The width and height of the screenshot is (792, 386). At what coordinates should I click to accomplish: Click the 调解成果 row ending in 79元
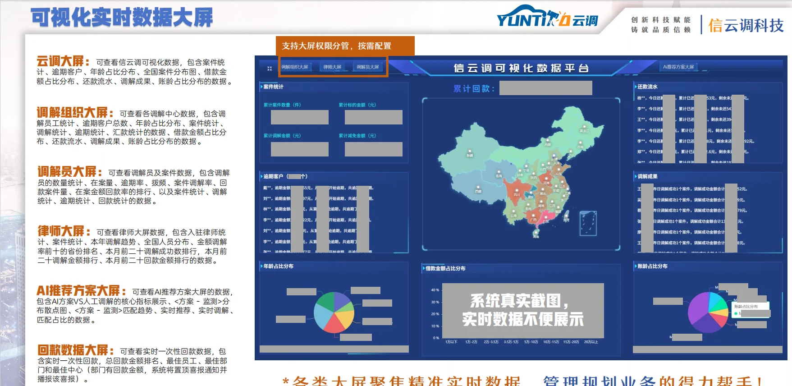[692, 211]
